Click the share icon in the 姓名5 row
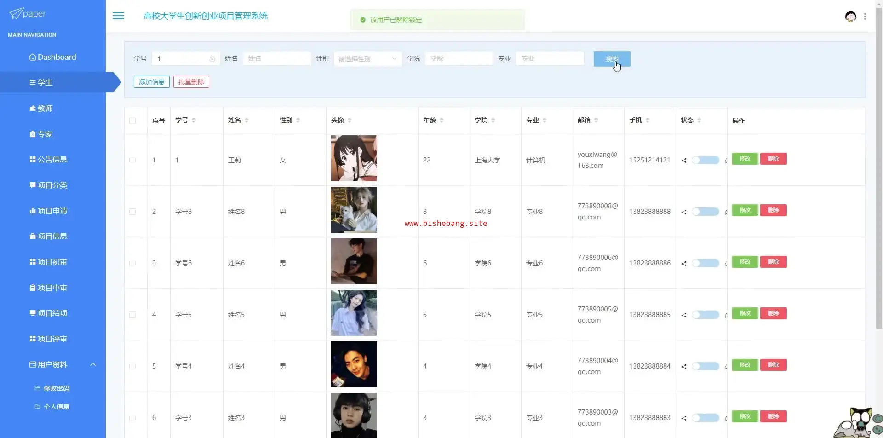The width and height of the screenshot is (883, 438). (x=684, y=315)
